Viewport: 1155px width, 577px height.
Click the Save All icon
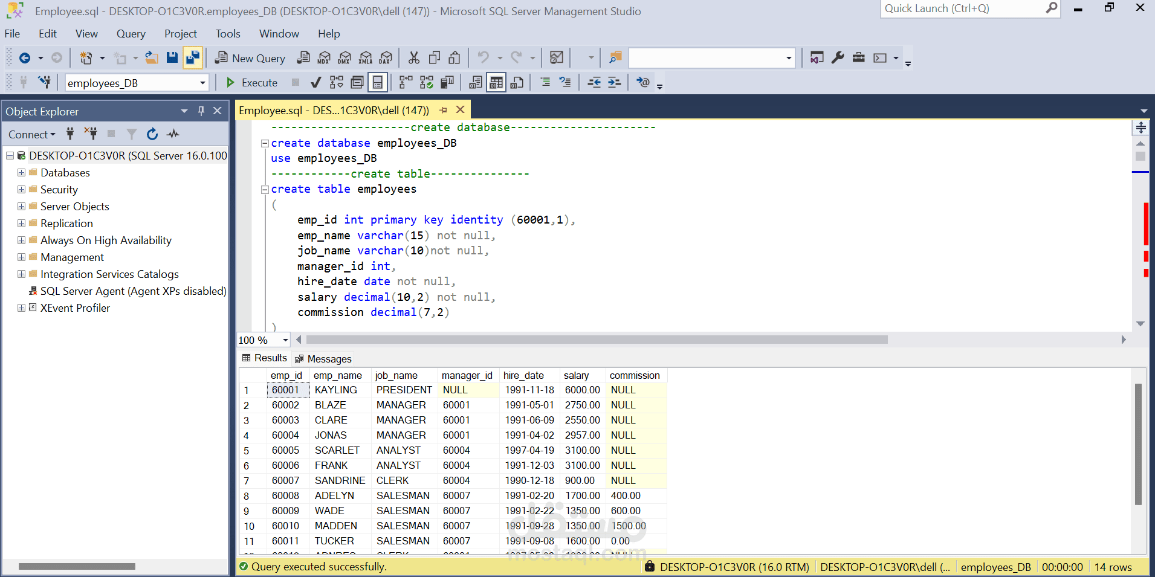click(x=193, y=58)
